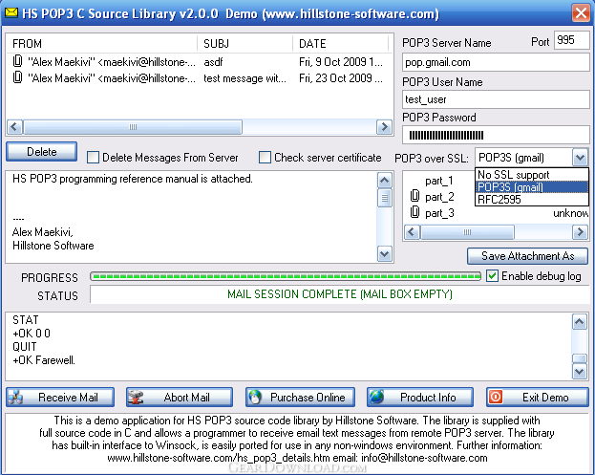Enable Delete Messages From Server checkbox
Screen dimensions: 595x475
(94, 158)
